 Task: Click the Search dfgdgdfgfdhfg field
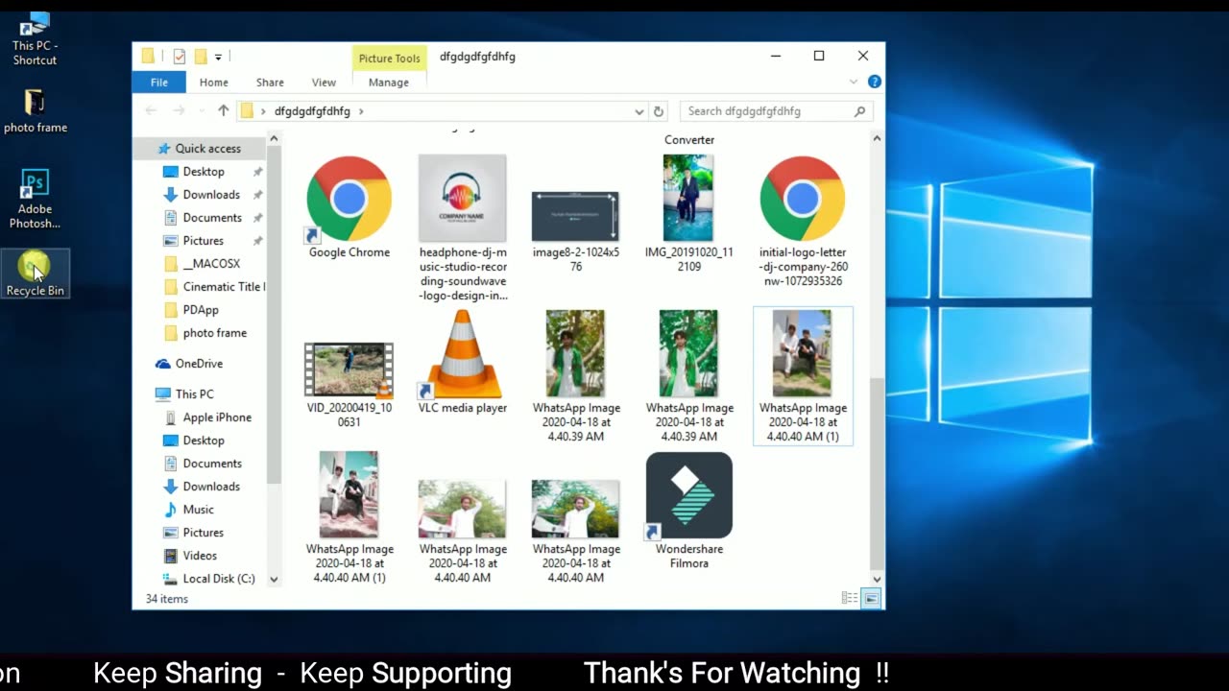point(776,111)
